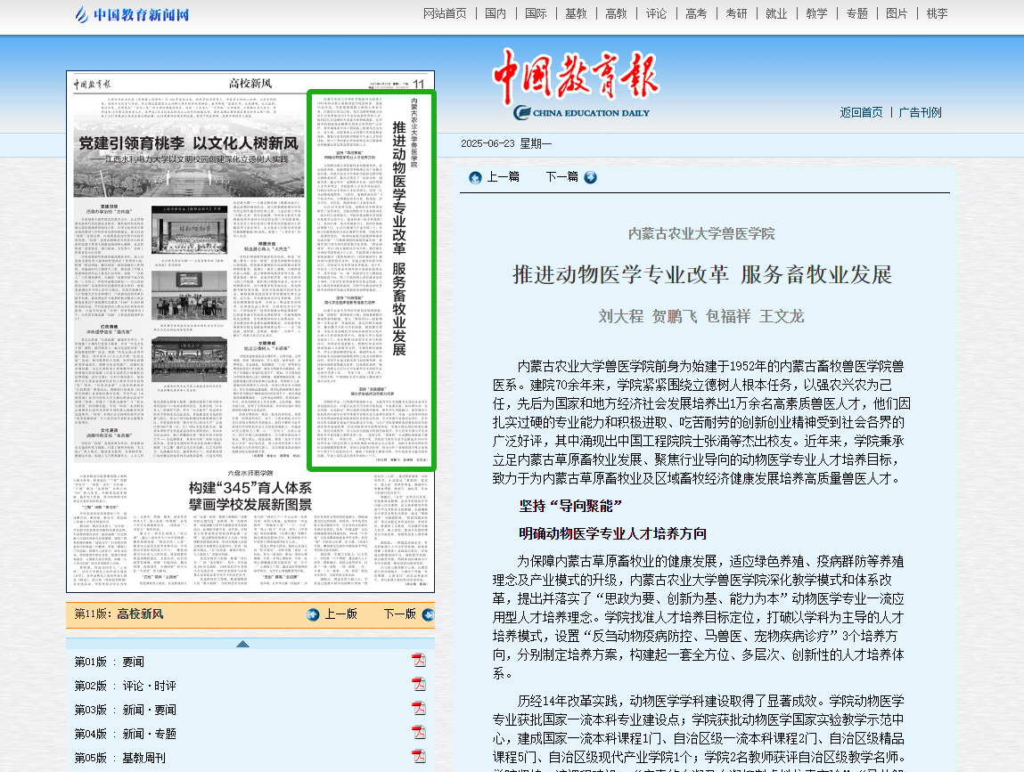Select the highlighted article on the newspaper page
The width and height of the screenshot is (1024, 772).
(x=371, y=280)
